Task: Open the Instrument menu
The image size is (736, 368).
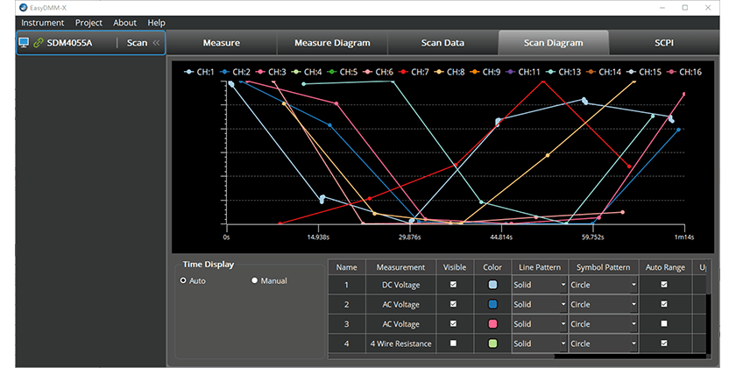Action: coord(42,23)
